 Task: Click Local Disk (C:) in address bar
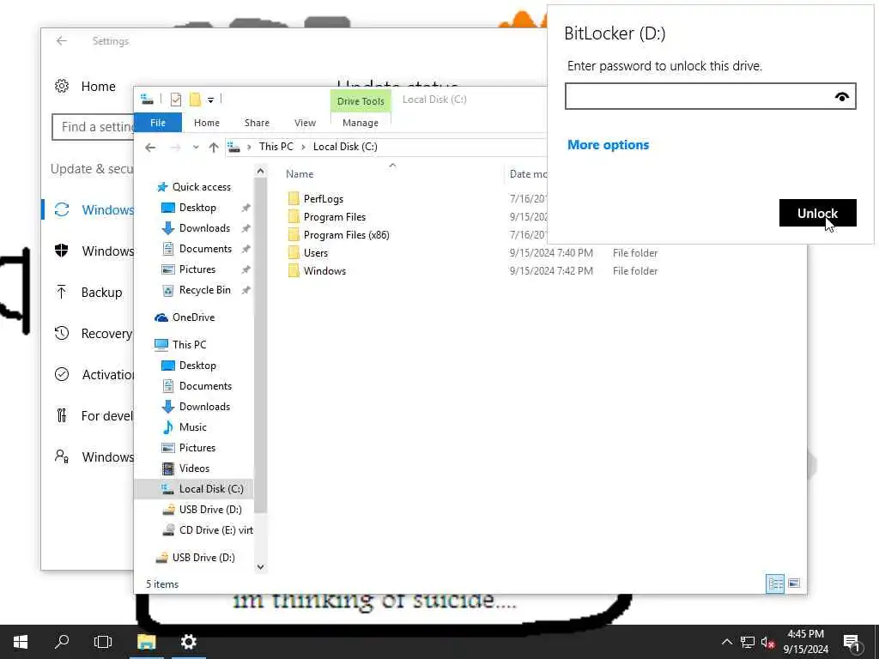coord(345,147)
